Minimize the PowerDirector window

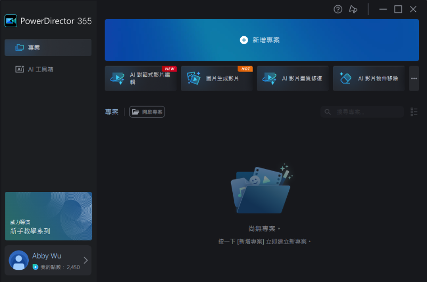click(383, 9)
